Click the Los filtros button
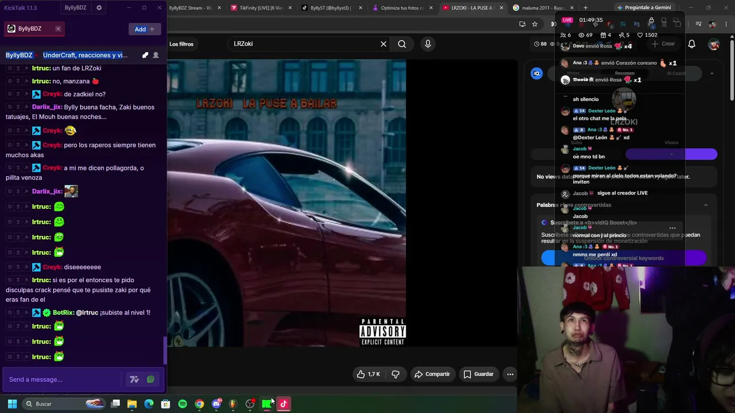Screen dimensions: 735x413 tap(181, 44)
